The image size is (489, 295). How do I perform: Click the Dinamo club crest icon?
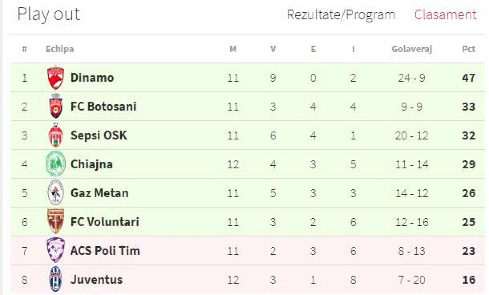(x=55, y=77)
